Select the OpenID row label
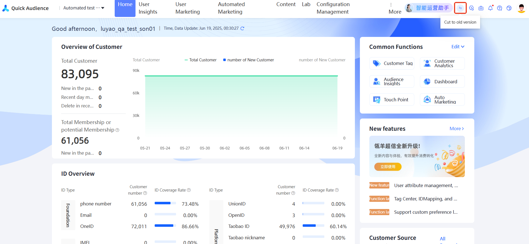This screenshot has width=529, height=244. 236,215
